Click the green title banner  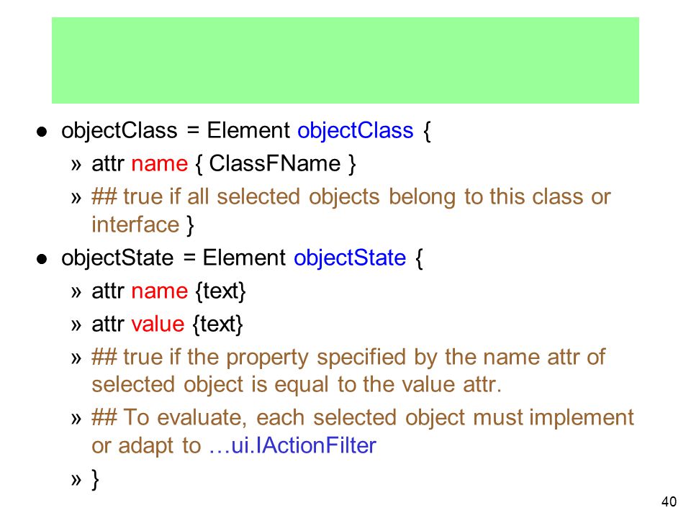(345, 60)
